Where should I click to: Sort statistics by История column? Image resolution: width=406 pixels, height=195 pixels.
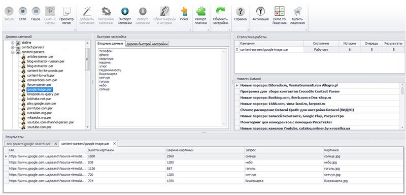coord(350,44)
